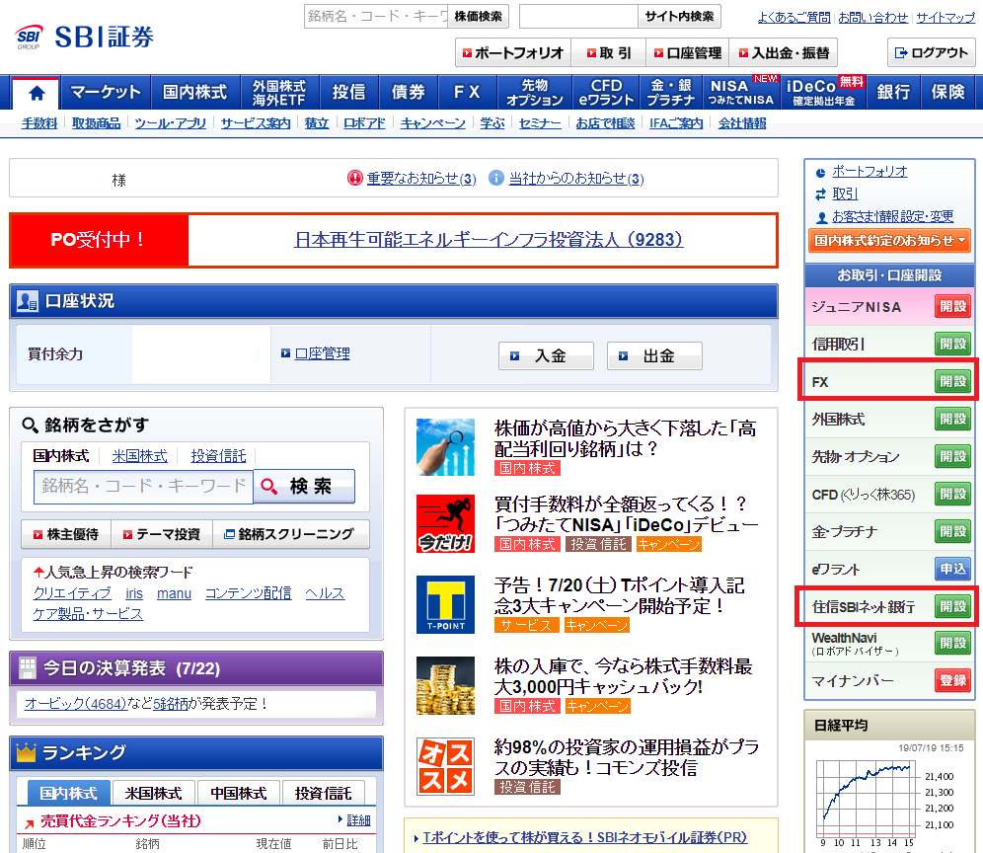Open the magnifier thumbnail for 高配当利回り銘柄 article

click(x=446, y=447)
